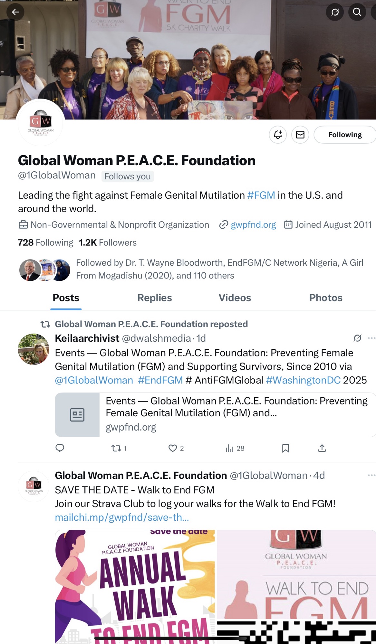Image resolution: width=376 pixels, height=644 pixels.
Task: Open more options on Save the Date post
Action: coord(371,475)
